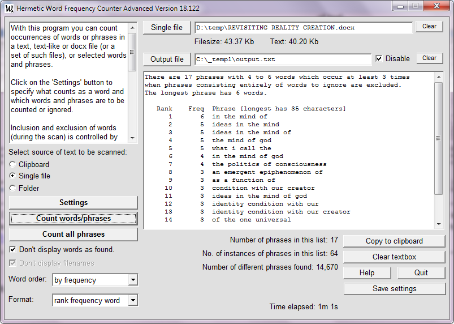The image size is (454, 324).
Task: Click result row 'of the one universal'
Action: tap(252, 220)
